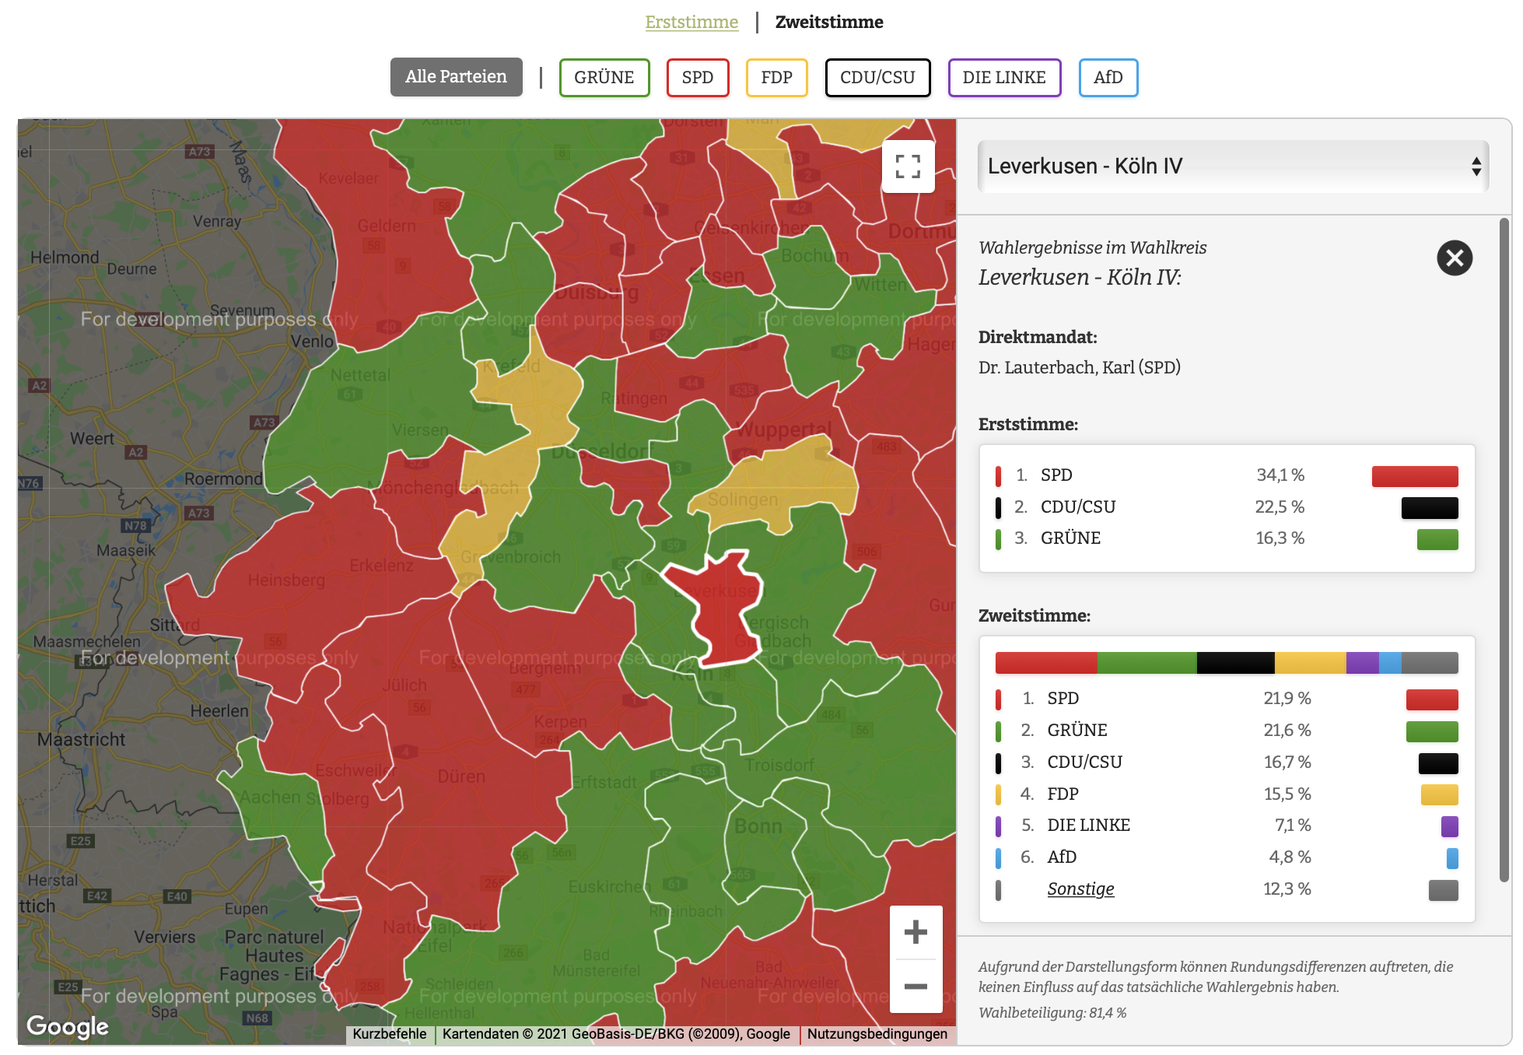Image resolution: width=1523 pixels, height=1055 pixels.
Task: Filter map by DIE LINKE party
Action: (x=1003, y=78)
